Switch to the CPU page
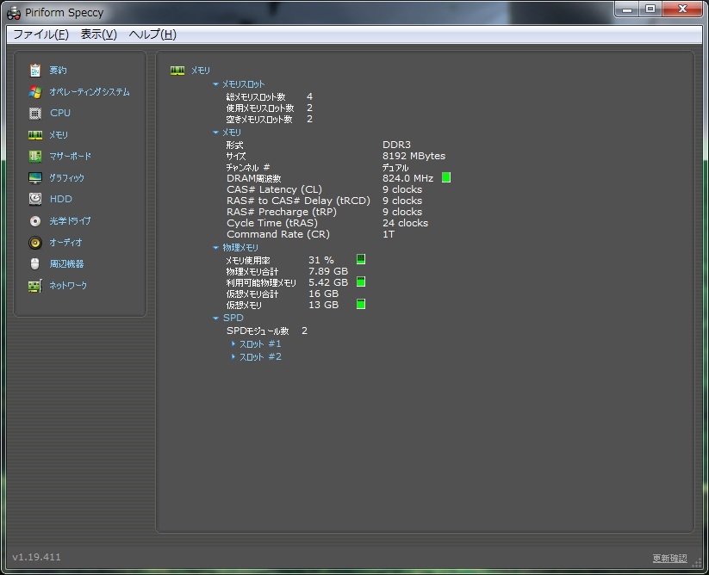 60,113
